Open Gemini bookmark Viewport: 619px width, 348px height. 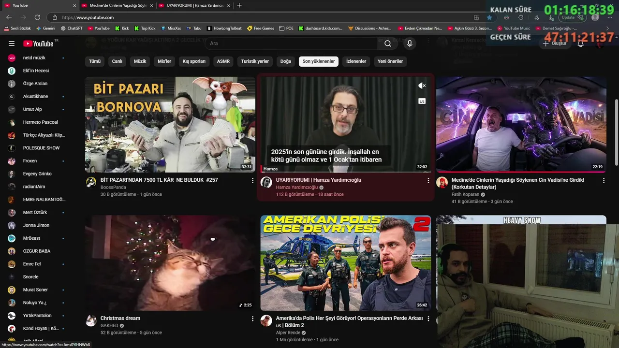click(x=46, y=29)
